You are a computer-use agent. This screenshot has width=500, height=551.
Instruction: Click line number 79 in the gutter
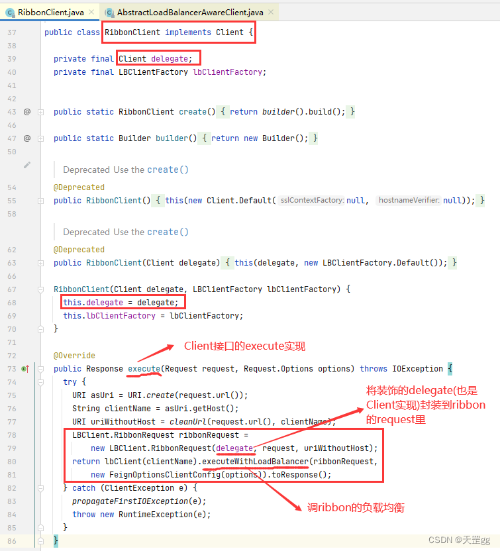point(12,448)
